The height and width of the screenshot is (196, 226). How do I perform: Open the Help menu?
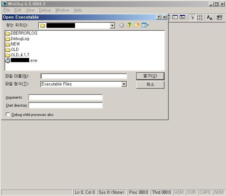click(x=78, y=10)
